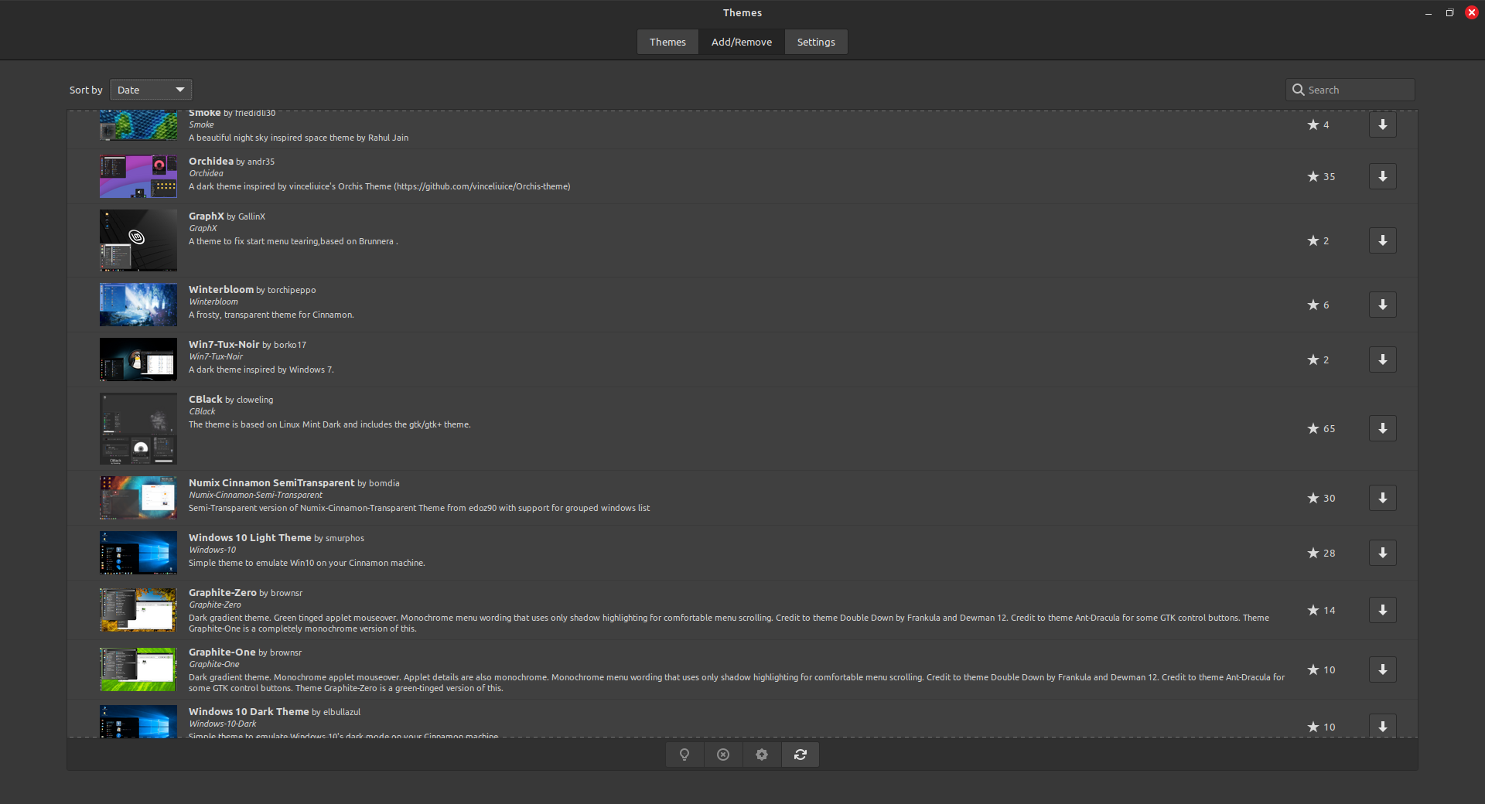This screenshot has height=804, width=1485.
Task: Click the uninstall circle-x button
Action: coord(723,755)
